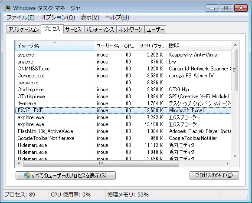
Task: Click the Adobe Flash Player description cell
Action: point(200,131)
